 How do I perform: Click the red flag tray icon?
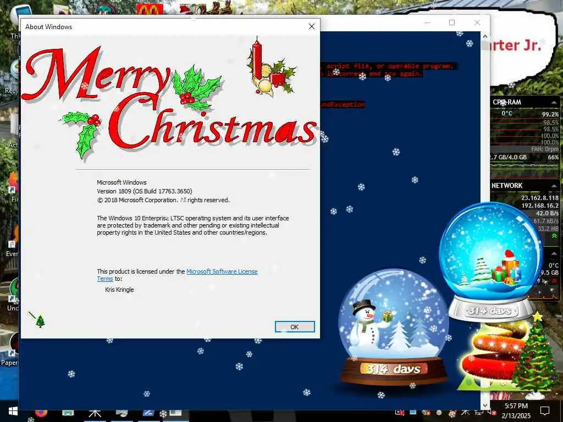400,412
